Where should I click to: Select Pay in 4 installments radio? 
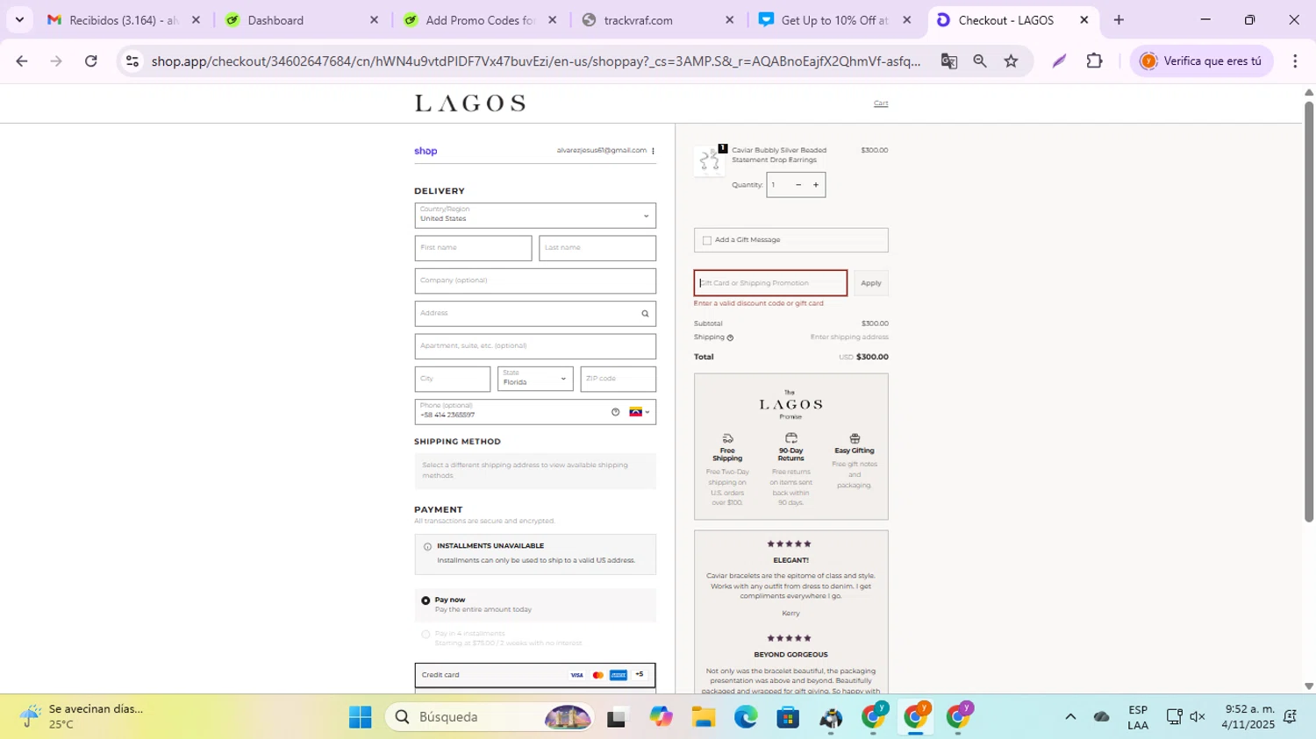click(426, 634)
